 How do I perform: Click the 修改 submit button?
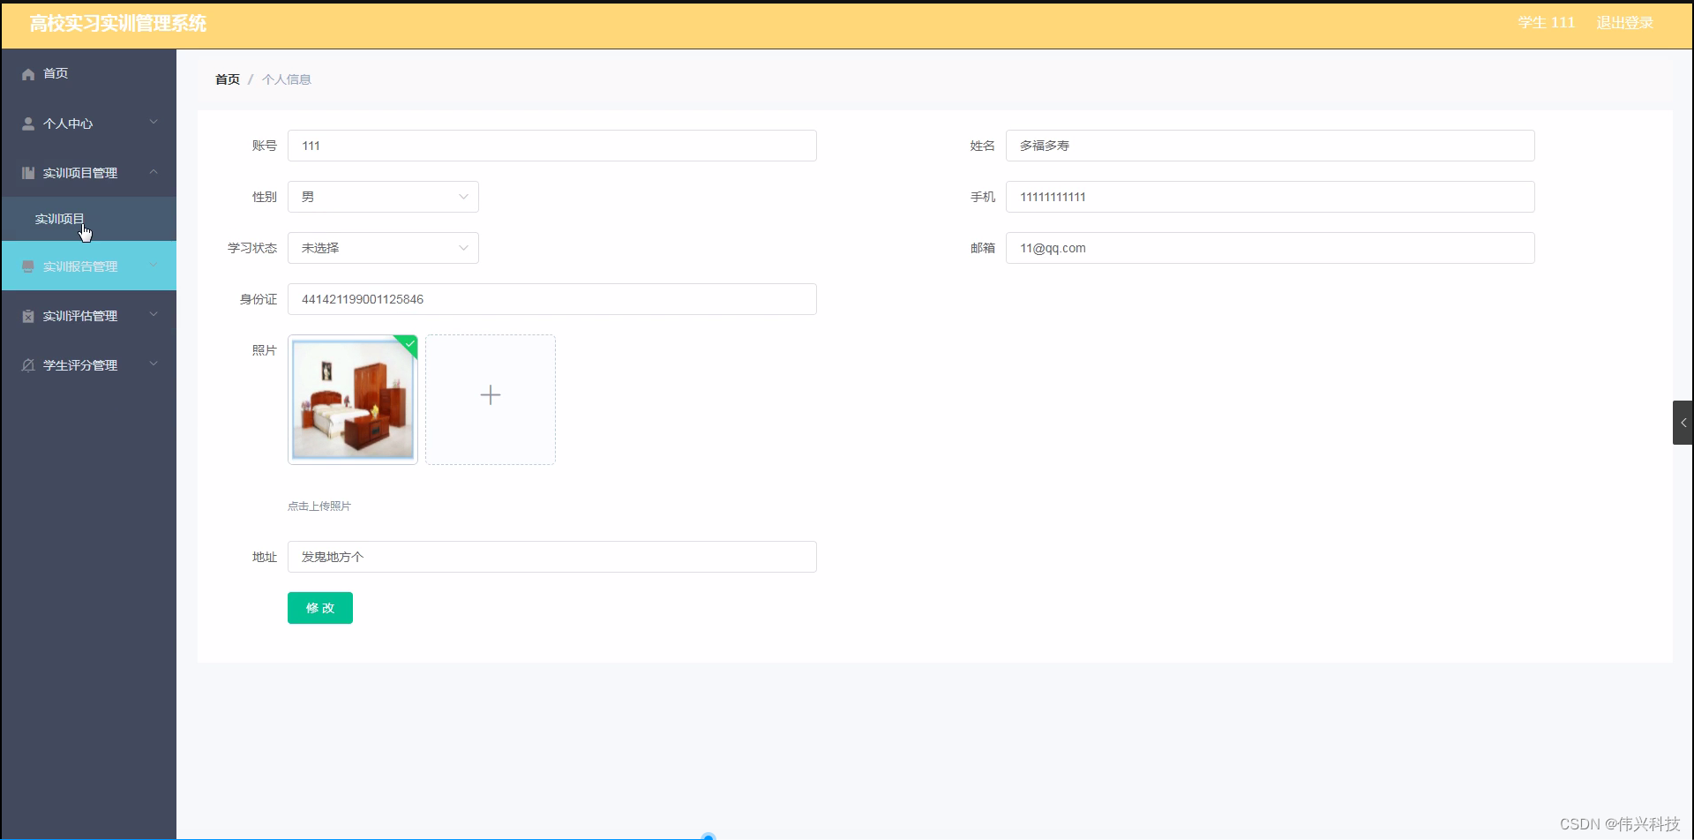(319, 607)
